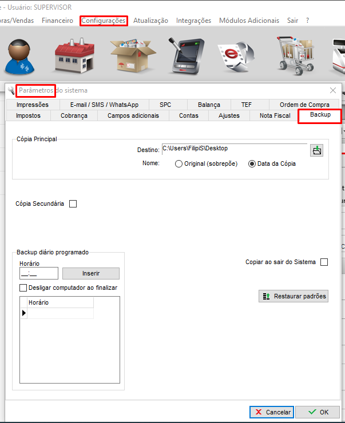Image resolution: width=345 pixels, height=423 pixels.
Task: Confirm settings with the OK button
Action: point(318,412)
